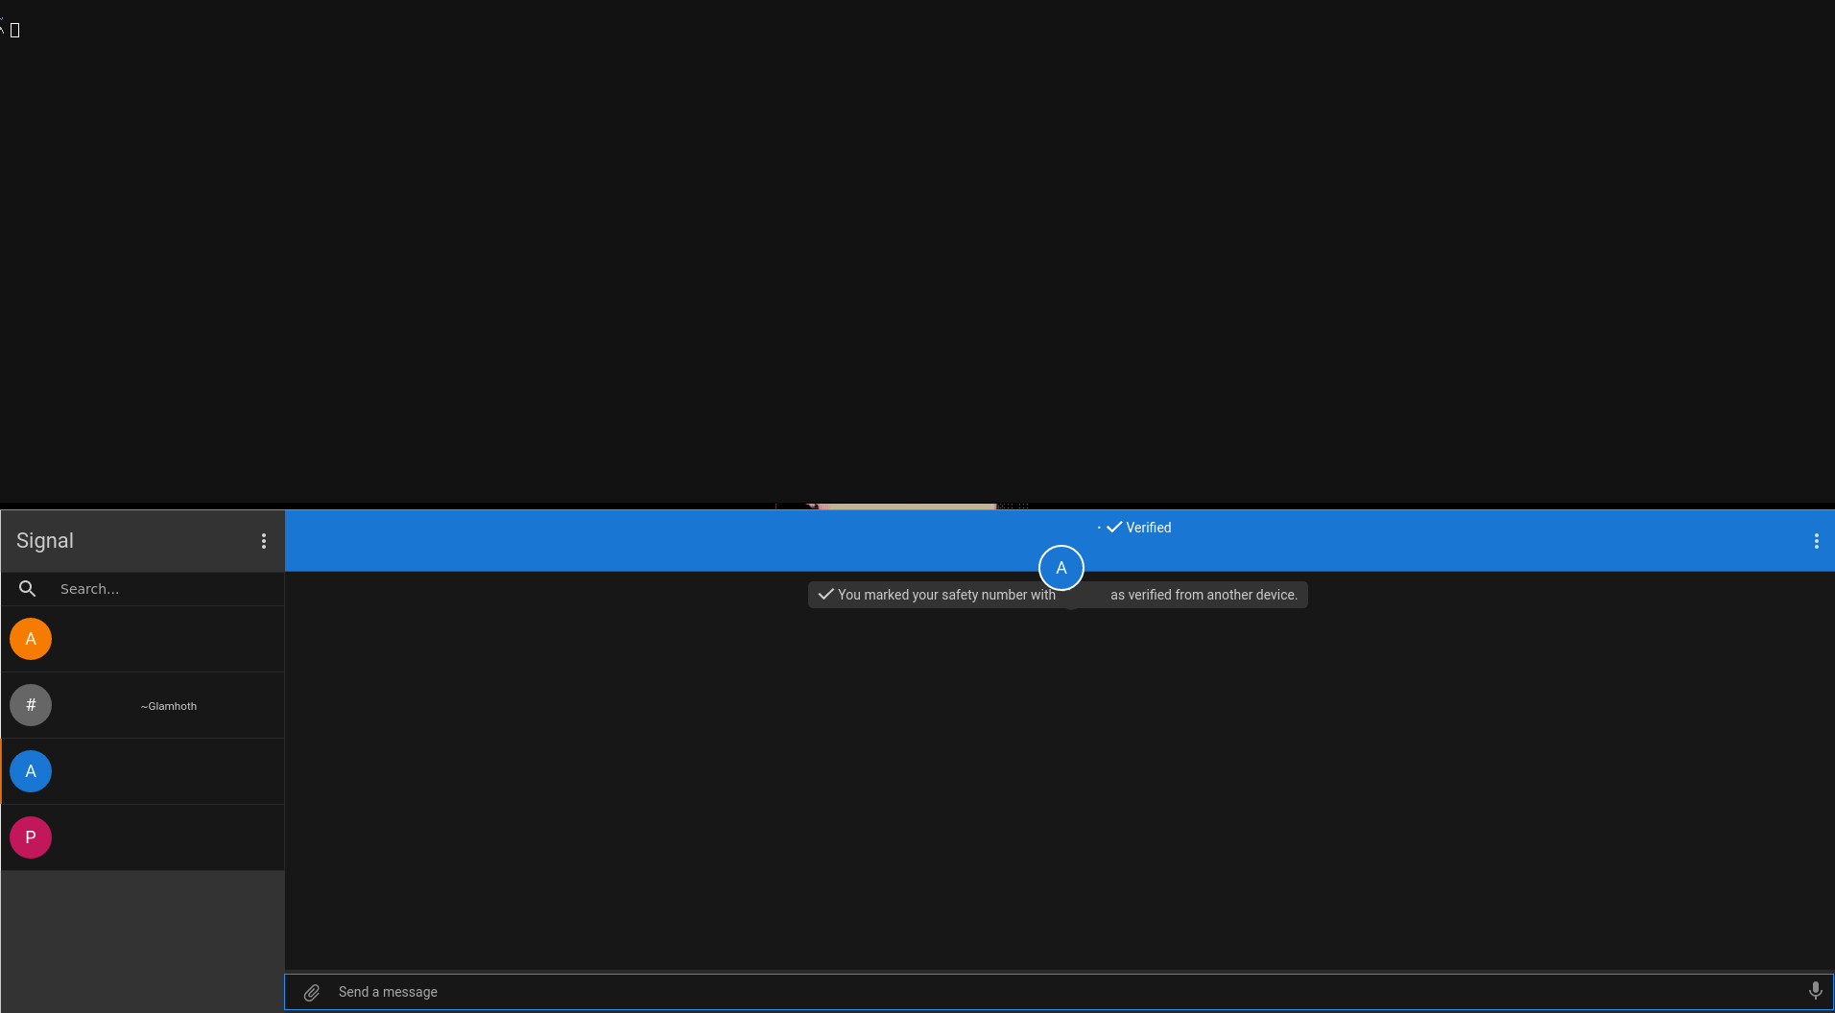This screenshot has width=1835, height=1013.
Task: Switch to the orange A conversation
Action: (142, 638)
